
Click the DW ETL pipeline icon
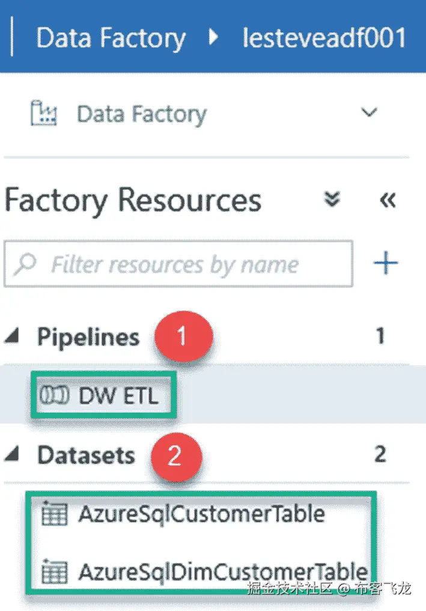[x=54, y=395]
